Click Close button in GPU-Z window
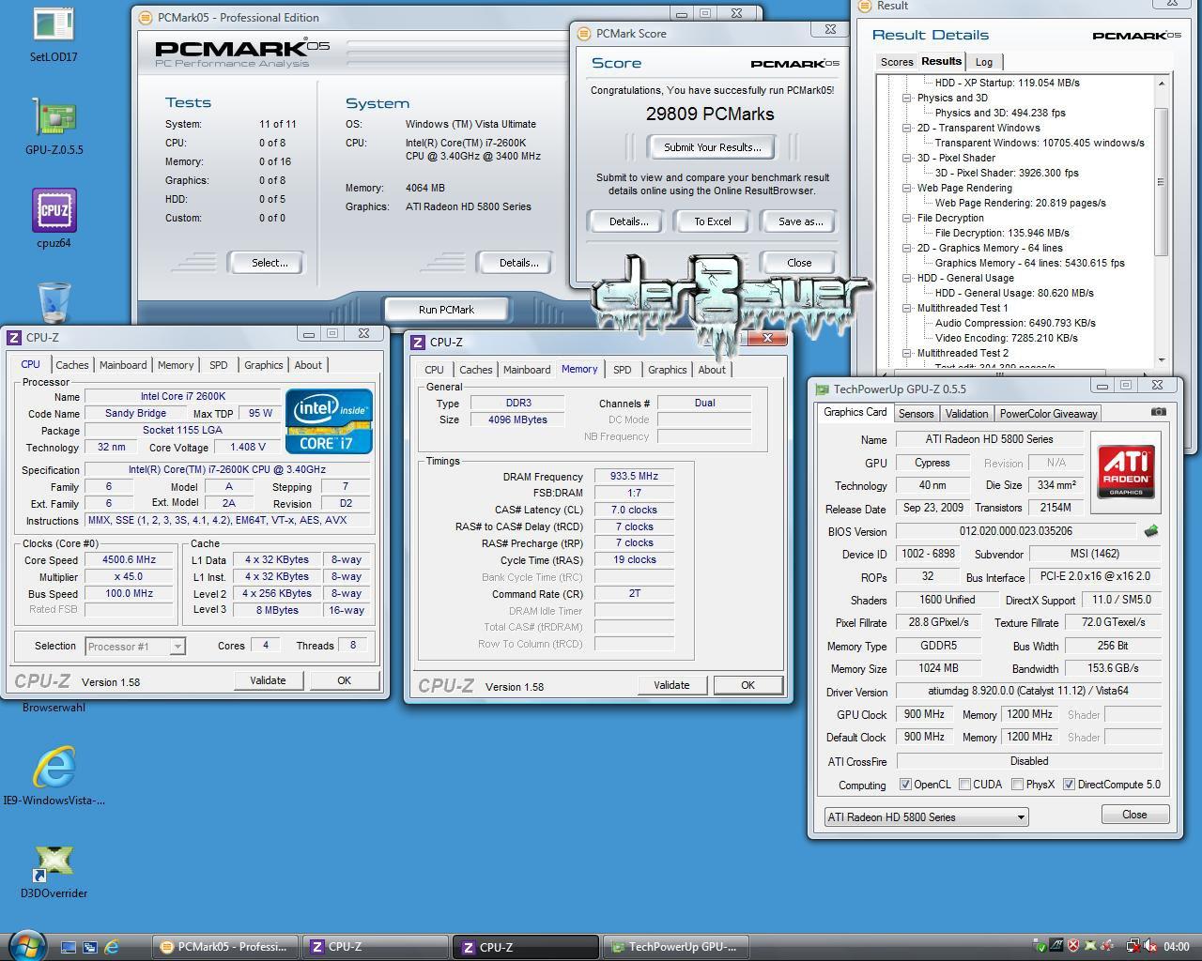 coord(1134,815)
